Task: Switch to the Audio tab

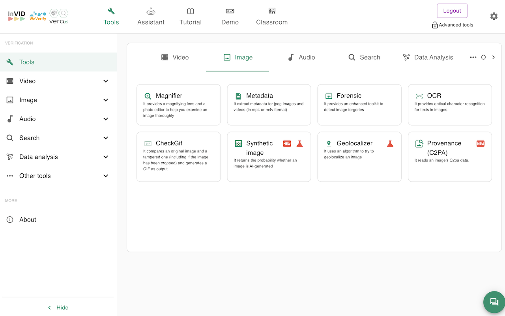Action: click(301, 57)
